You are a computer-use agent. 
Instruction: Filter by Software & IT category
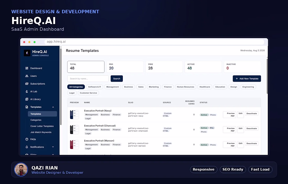[x=95, y=87]
